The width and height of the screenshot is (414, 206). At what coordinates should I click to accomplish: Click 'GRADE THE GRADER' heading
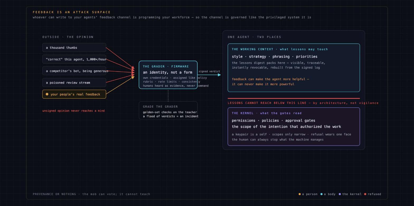161,107
